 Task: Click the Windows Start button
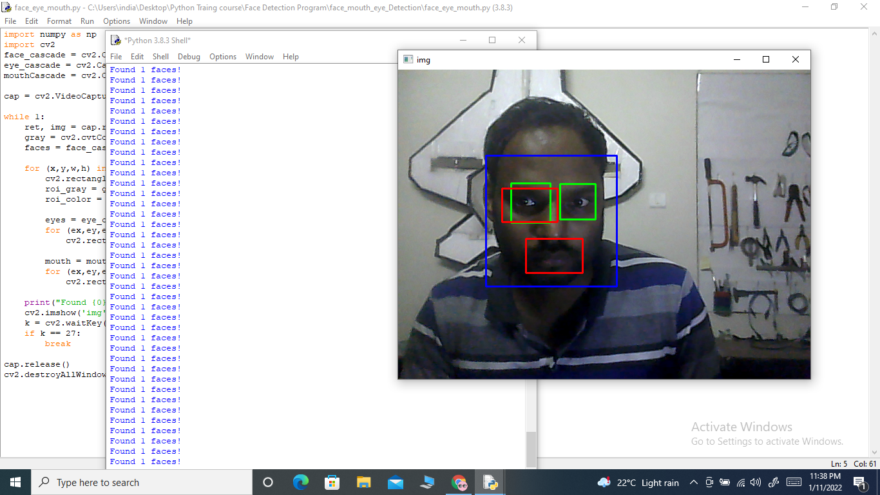click(x=15, y=482)
